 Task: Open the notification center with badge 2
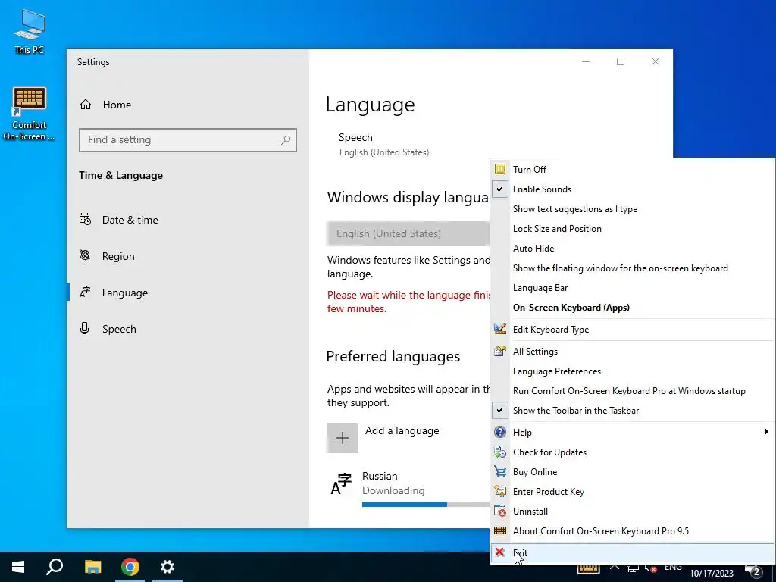(753, 570)
